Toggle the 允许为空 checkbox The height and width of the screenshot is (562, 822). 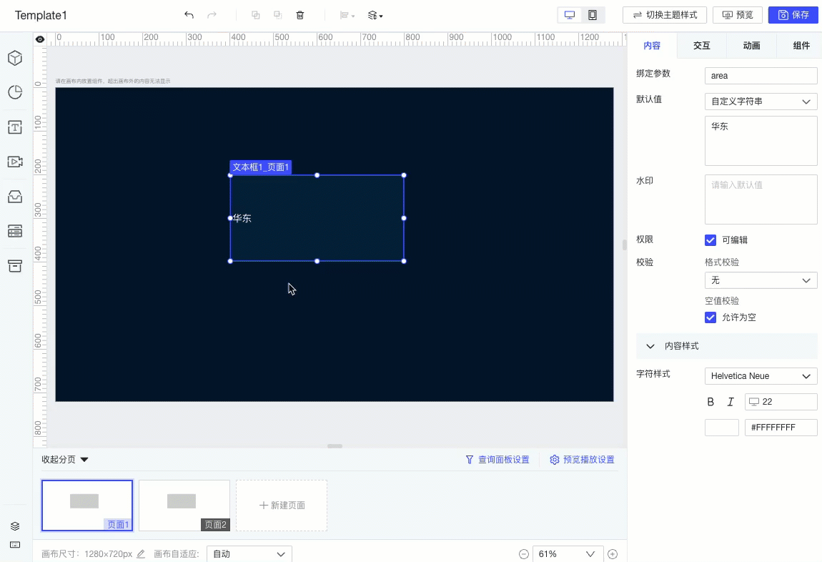(x=710, y=317)
